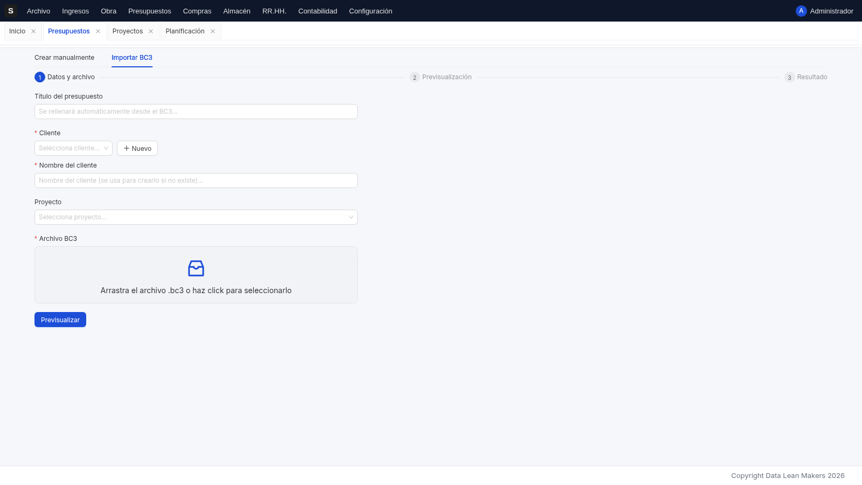Click the Previsualizar button
Viewport: 862px width, 485px height.
[x=60, y=320]
